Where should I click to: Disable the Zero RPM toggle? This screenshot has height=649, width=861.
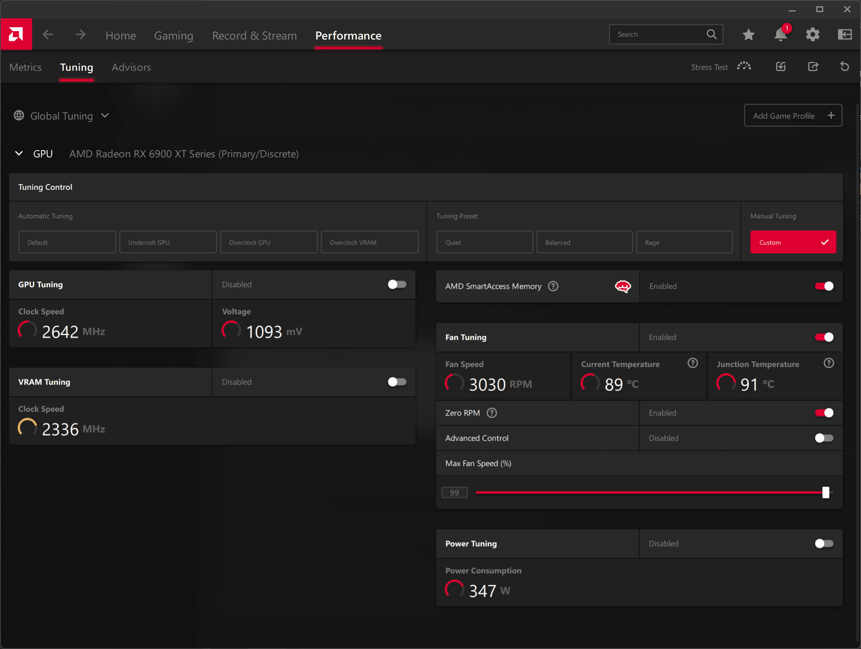point(824,413)
